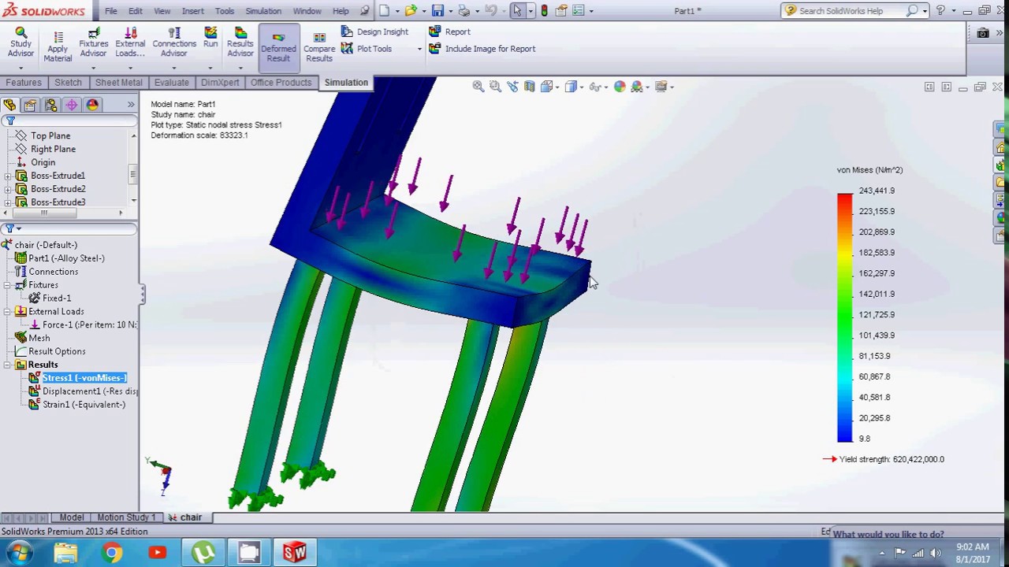Save the document with disk icon
The height and width of the screenshot is (567, 1009).
point(437,11)
